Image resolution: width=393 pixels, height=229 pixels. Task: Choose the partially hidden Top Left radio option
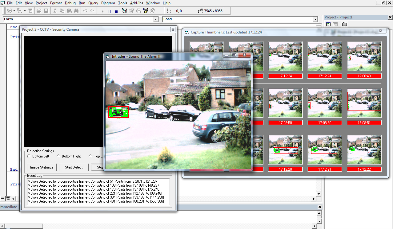90,156
